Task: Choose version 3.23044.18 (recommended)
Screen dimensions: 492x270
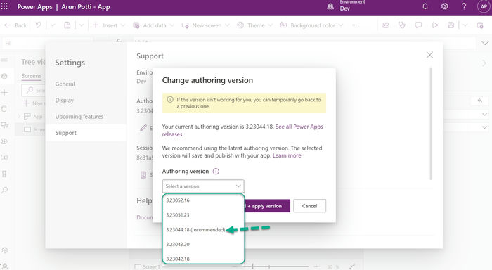Action: tap(203, 229)
